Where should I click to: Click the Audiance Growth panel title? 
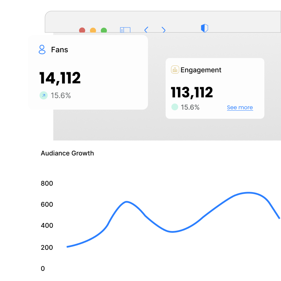point(67,153)
